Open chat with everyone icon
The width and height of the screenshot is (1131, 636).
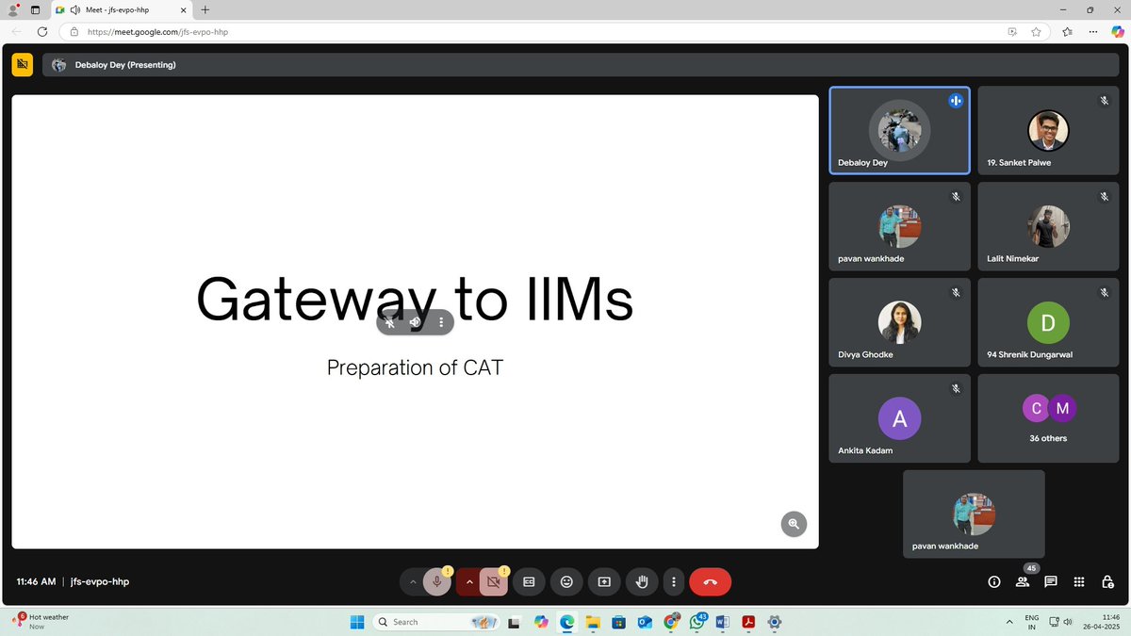[x=1051, y=582]
